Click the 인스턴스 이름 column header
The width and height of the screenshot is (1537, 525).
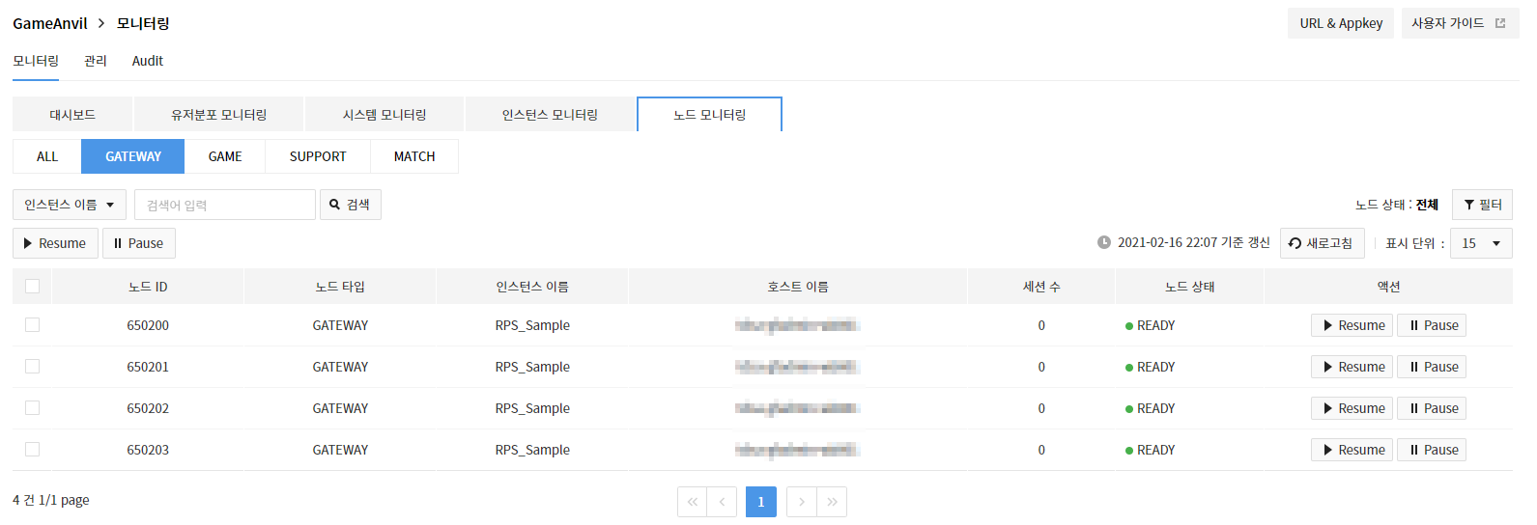pos(532,287)
